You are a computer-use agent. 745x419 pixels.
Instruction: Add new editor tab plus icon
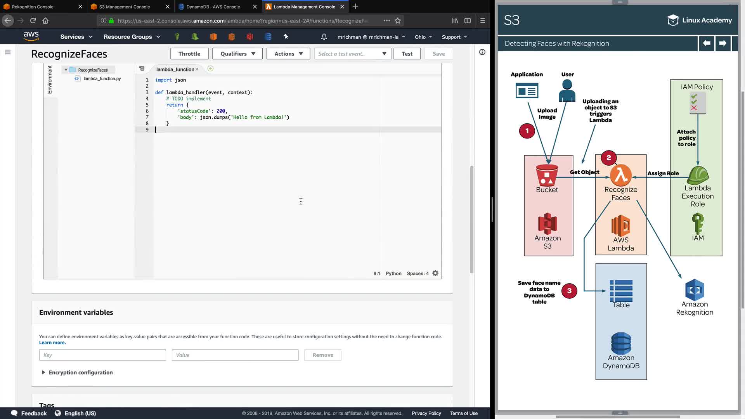click(210, 69)
